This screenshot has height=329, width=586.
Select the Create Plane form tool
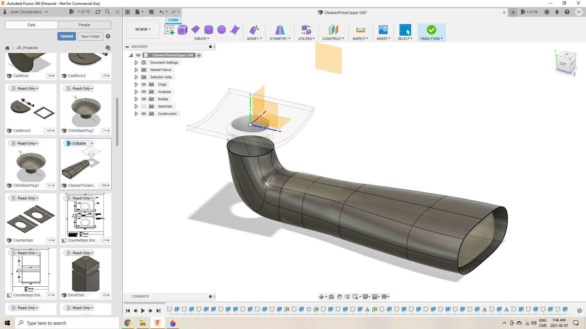[195, 30]
